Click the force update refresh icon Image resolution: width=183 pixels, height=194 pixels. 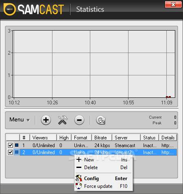click(101, 120)
